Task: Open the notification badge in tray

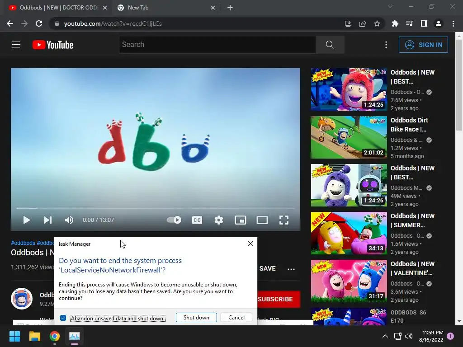Action: [450, 336]
